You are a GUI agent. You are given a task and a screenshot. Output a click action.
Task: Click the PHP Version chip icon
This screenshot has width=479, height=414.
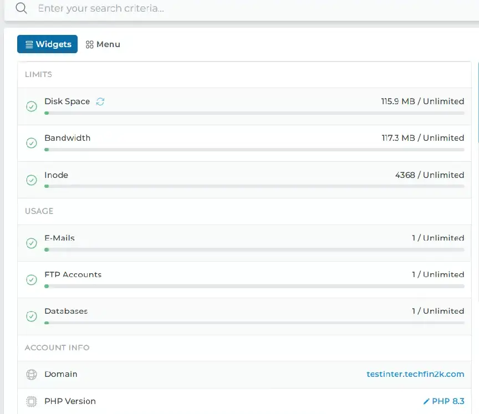32,401
